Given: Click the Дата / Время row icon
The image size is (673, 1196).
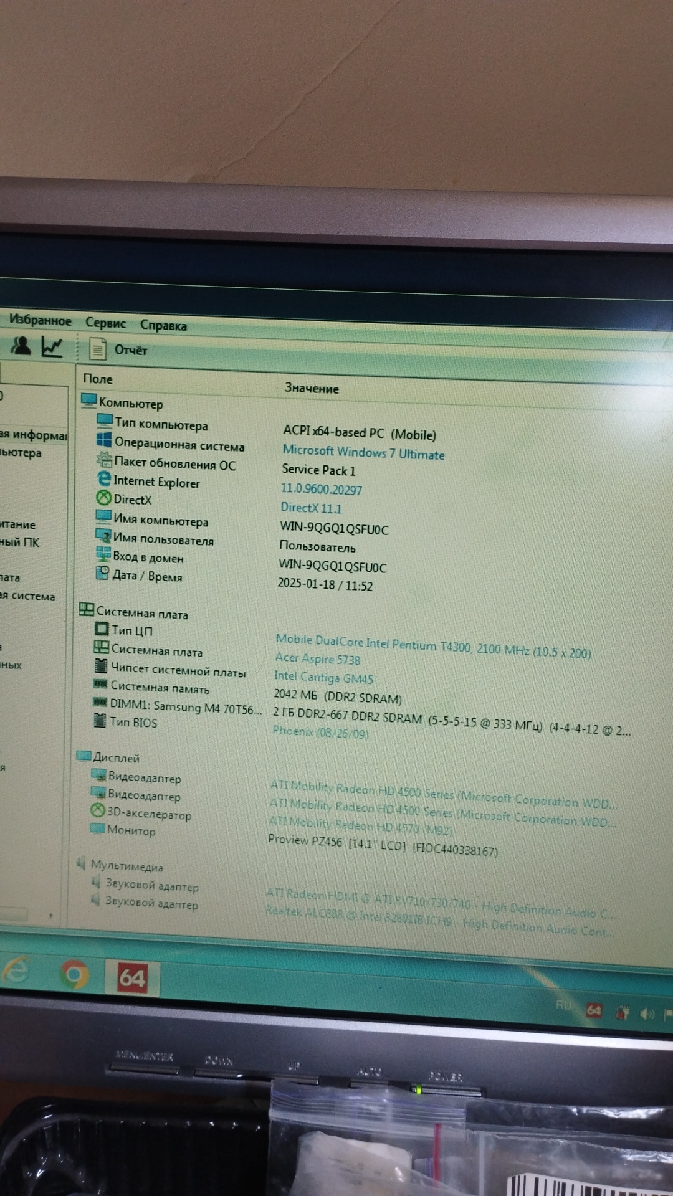Looking at the screenshot, I should pyautogui.click(x=103, y=572).
